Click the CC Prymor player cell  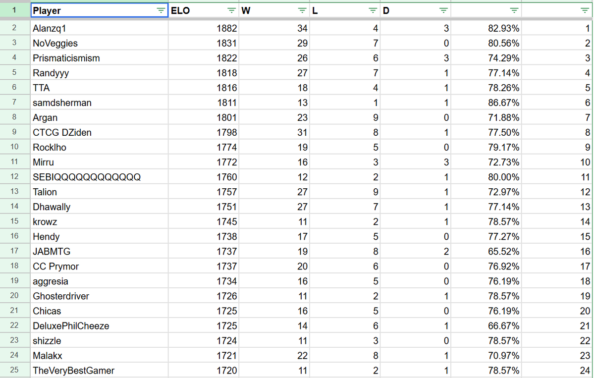pyautogui.click(x=99, y=266)
